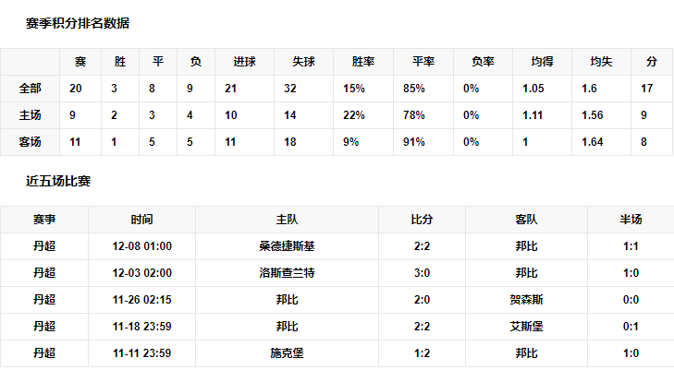Click the 客场 row label
The height and width of the screenshot is (370, 674).
tap(31, 142)
